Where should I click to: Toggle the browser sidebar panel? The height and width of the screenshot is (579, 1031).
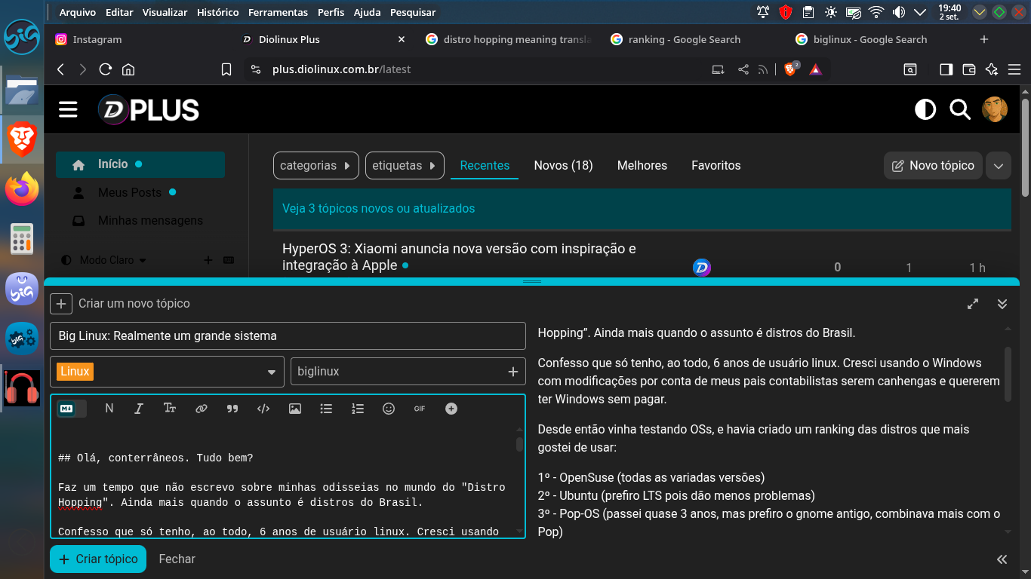tap(946, 69)
